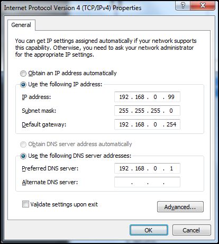
Task: Click the Subnet mask input field
Action: tap(147, 111)
